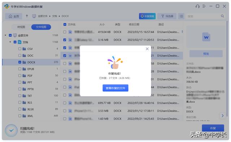Check the 1.60 MB file row checkbox
Screen dimensions: 231x142
(x=65, y=119)
